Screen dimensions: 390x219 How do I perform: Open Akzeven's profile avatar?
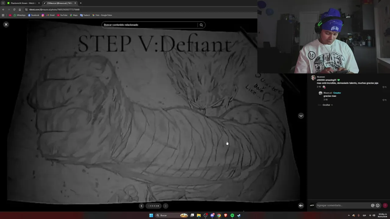click(x=313, y=78)
